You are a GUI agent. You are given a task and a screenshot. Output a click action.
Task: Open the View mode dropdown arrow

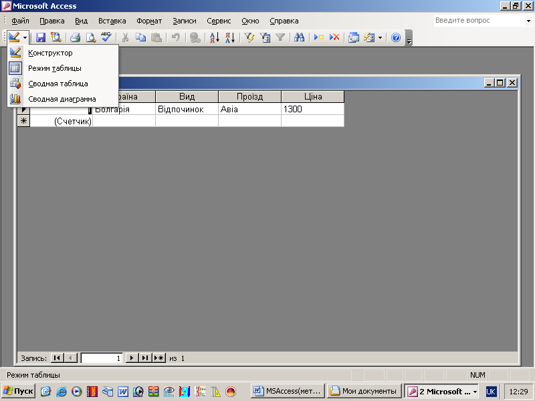point(25,37)
